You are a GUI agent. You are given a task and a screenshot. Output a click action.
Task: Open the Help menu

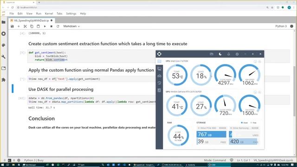(x=83, y=13)
